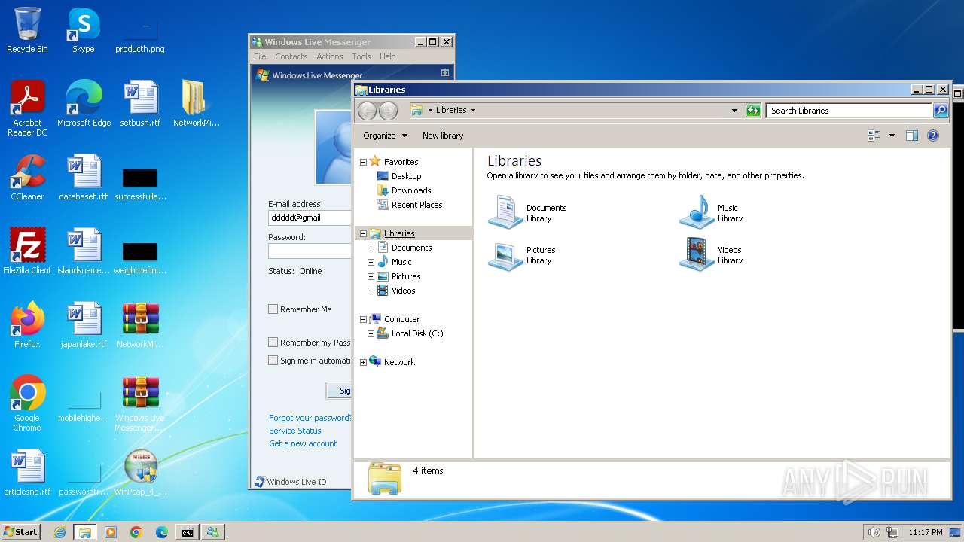
Task: Open the Music library in main pane
Action: 712,212
